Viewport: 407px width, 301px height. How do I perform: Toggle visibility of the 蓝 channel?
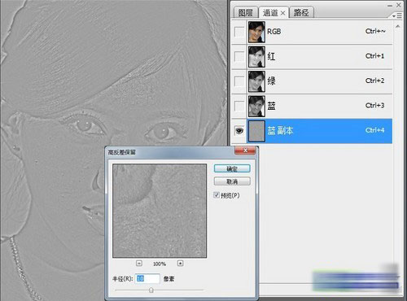coord(239,106)
